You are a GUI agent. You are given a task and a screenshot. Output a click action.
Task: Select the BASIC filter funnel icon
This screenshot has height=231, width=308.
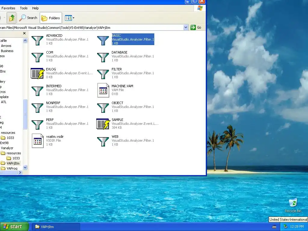point(103,41)
